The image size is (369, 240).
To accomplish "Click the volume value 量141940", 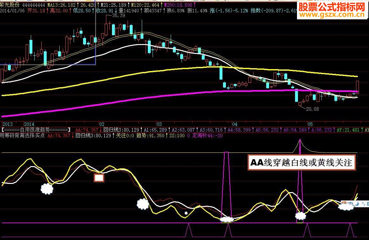I will [x=129, y=10].
